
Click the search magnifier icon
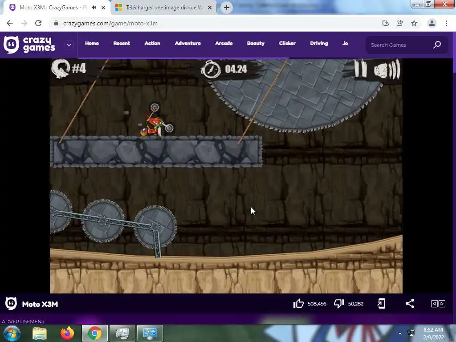pos(437,45)
